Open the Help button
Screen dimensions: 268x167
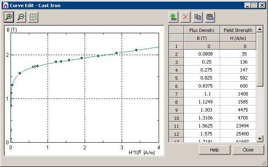tap(215, 150)
